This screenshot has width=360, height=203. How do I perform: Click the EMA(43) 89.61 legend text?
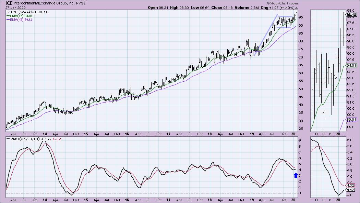point(21,20)
